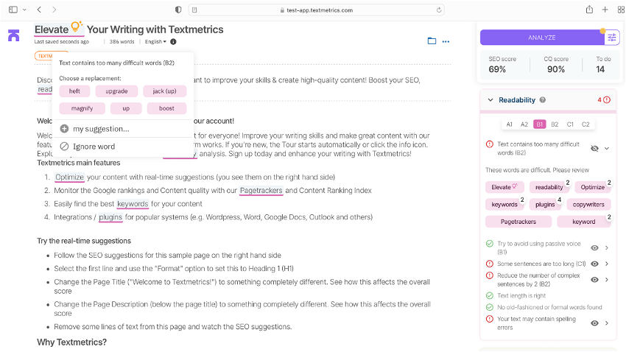Open a new tab with plus icon
The image size is (626, 352).
coord(605,10)
